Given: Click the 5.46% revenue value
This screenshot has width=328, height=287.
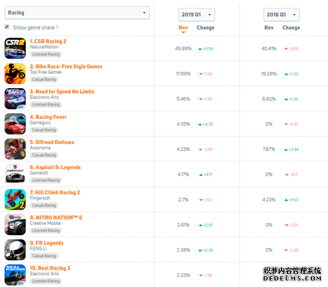Looking at the screenshot, I should tap(183, 99).
